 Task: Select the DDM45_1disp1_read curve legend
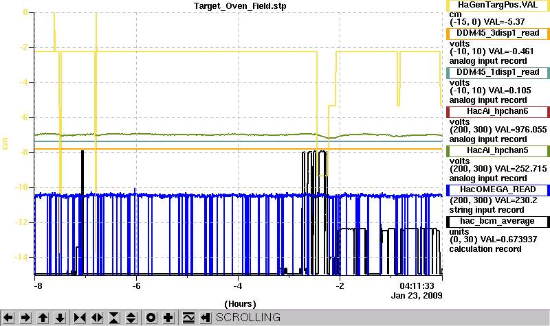[498, 73]
